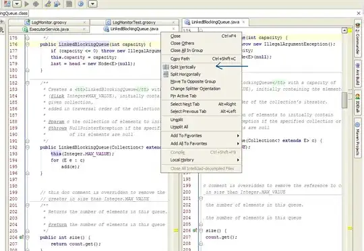The image size is (364, 251).
Task: Click the diamond-shaped debug toolbar icon
Action: [36, 4]
